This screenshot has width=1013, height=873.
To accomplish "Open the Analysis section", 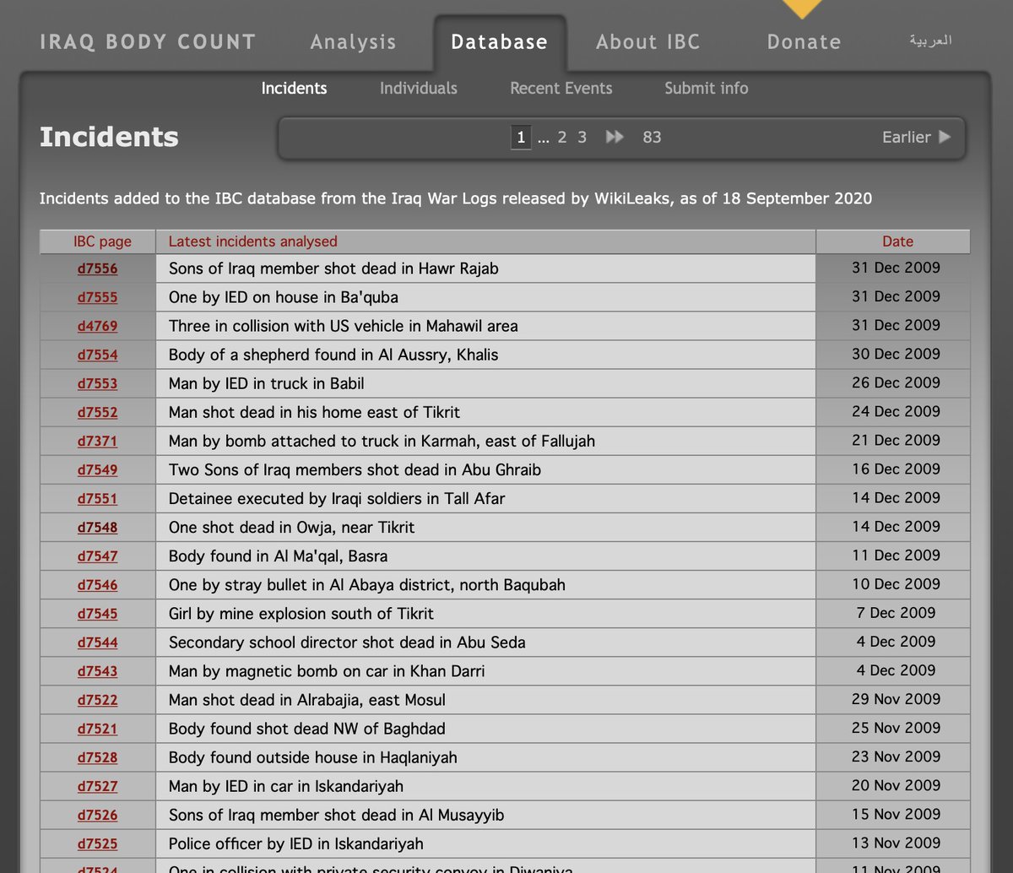I will pyautogui.click(x=353, y=42).
